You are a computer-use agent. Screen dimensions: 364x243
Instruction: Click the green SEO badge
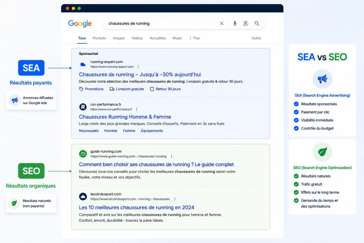pyautogui.click(x=31, y=171)
